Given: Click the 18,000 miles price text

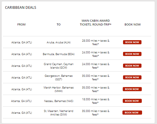Looking at the screenshot, I should pyautogui.click(x=95, y=101).
